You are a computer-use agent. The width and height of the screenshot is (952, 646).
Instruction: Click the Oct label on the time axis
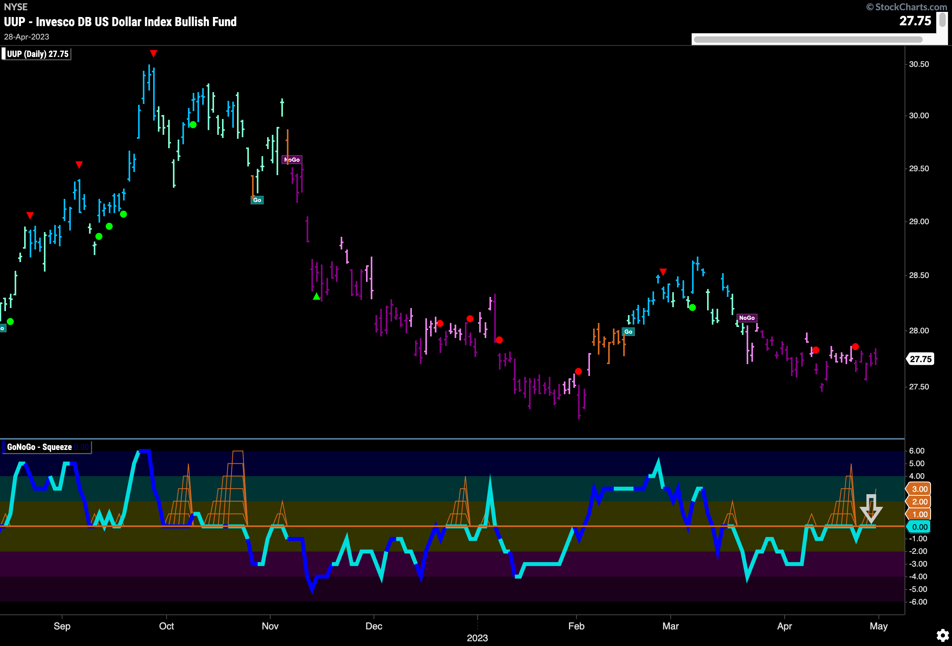click(x=166, y=626)
